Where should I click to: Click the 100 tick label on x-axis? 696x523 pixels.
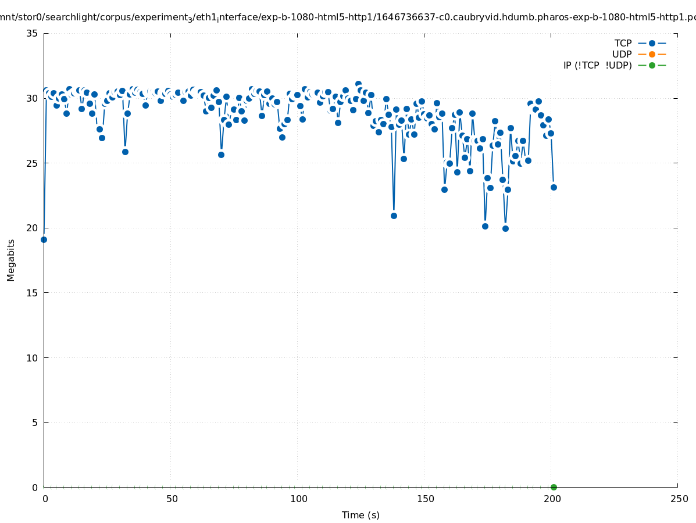click(x=298, y=499)
